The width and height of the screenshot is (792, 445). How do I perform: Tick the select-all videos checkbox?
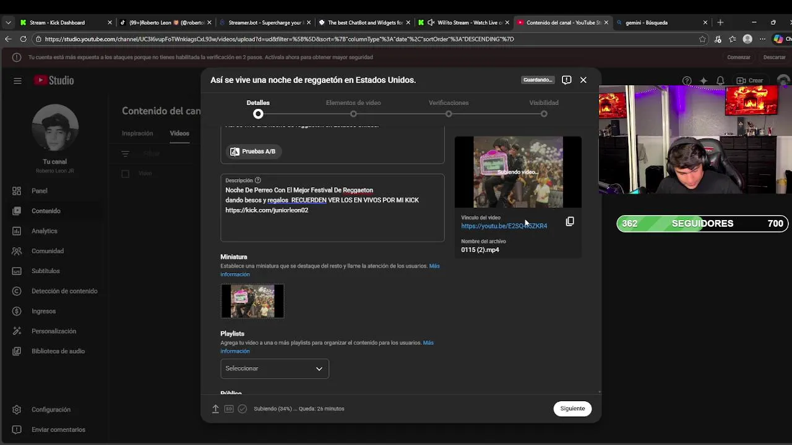click(x=126, y=174)
